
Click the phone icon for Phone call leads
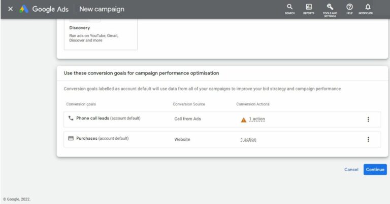click(71, 118)
